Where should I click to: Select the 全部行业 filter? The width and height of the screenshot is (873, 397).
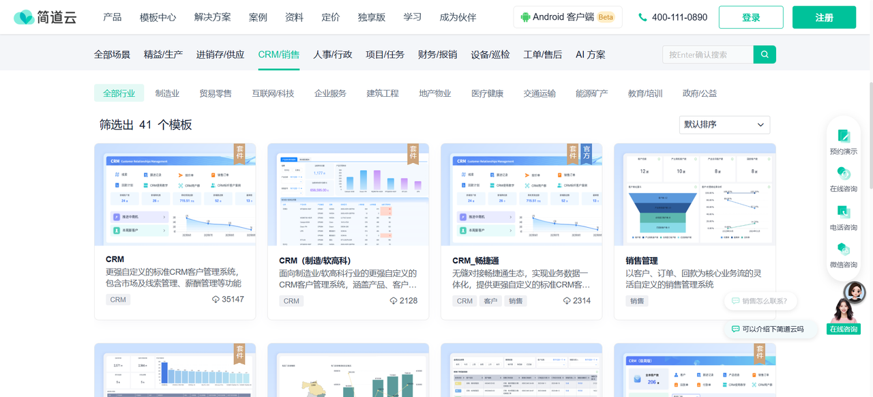[x=119, y=93]
